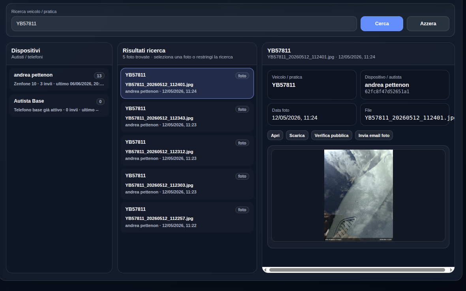This screenshot has height=291, width=466.
Task: Click the foto tag on 112343 result
Action: (242, 109)
